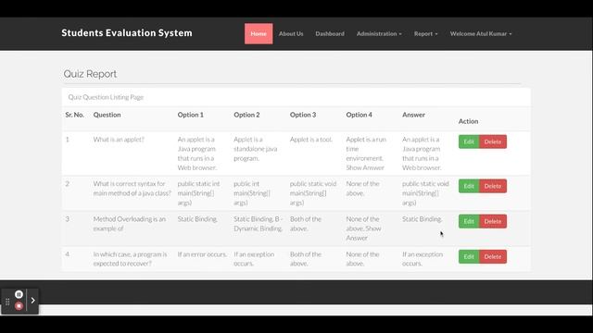Grab the recorder widget drag handle

(x=7, y=302)
